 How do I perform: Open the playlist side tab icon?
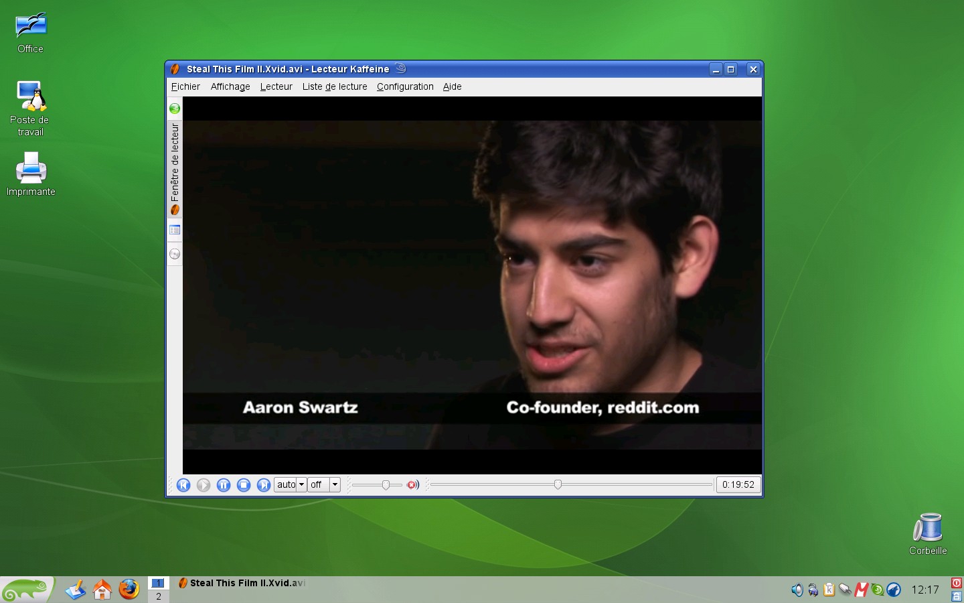point(175,230)
